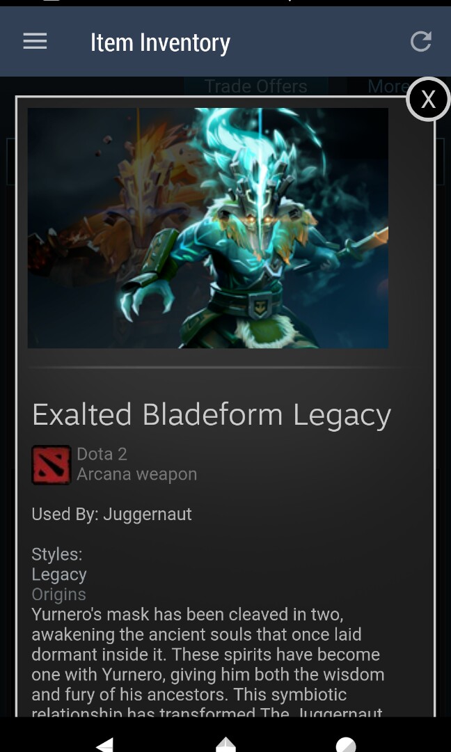Screen dimensions: 451x752
Task: Click the Used By: Juggernaut line
Action: point(111,514)
